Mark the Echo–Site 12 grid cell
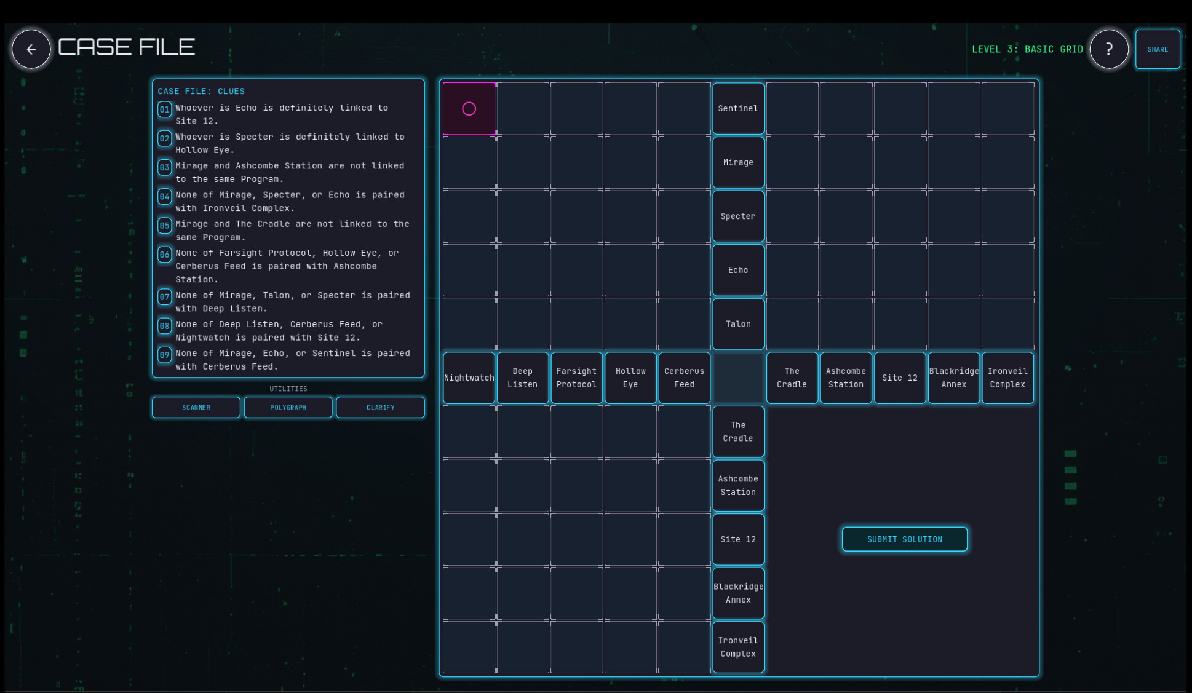This screenshot has width=1192, height=693. 900,270
